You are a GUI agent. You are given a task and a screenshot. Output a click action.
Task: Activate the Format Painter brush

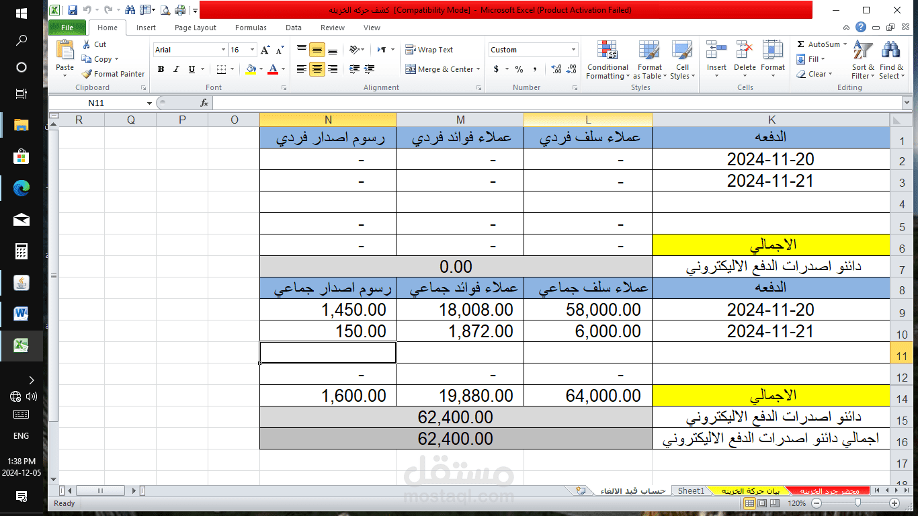[113, 74]
